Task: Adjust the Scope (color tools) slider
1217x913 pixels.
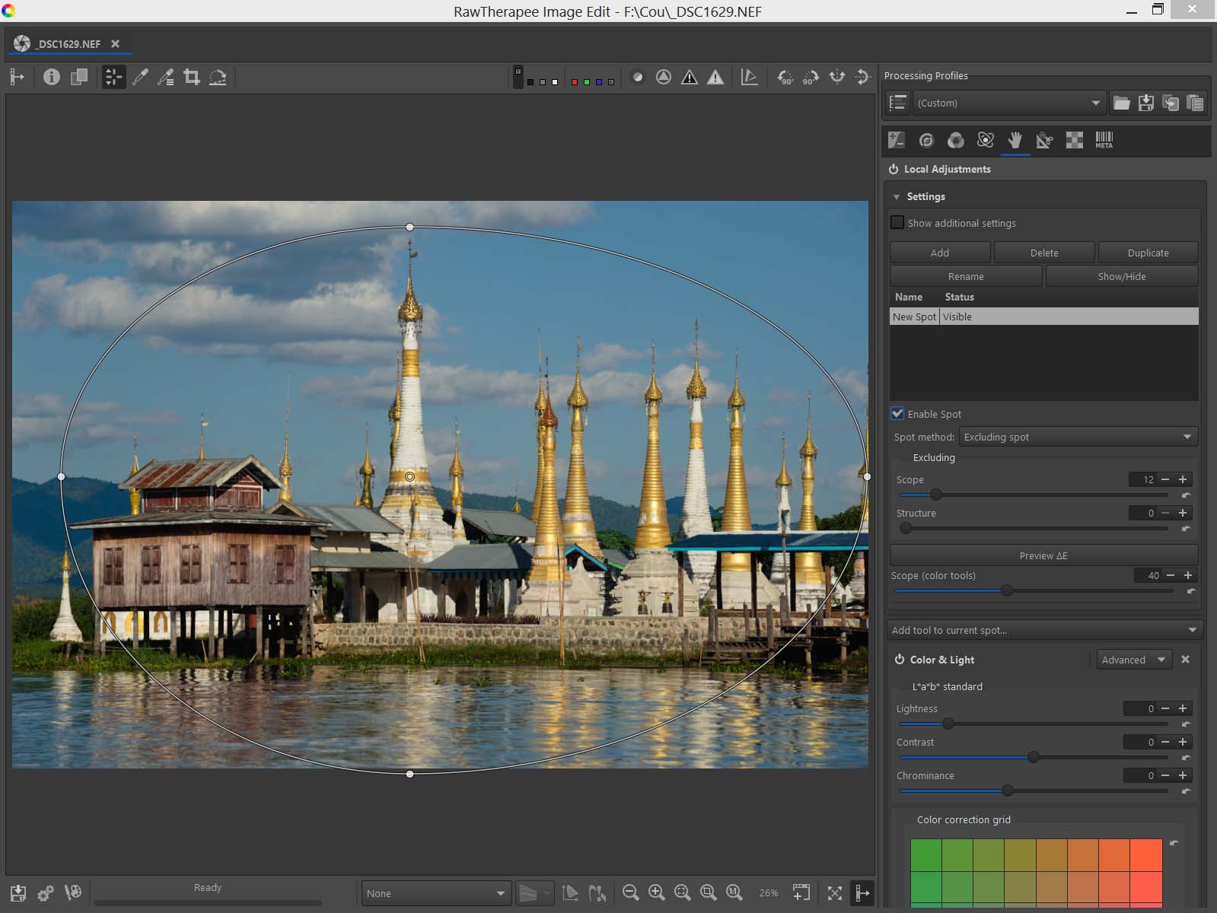Action: click(x=1006, y=590)
